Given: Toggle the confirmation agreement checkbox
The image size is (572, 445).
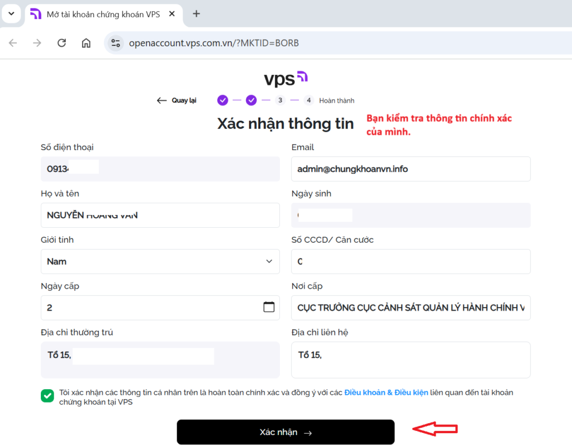Looking at the screenshot, I should tap(47, 396).
